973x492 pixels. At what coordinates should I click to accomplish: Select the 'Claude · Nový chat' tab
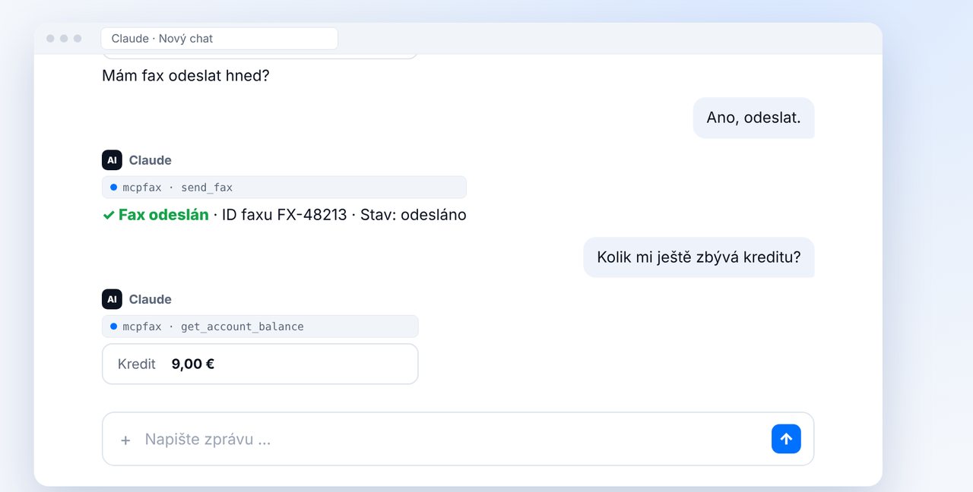[x=219, y=39]
